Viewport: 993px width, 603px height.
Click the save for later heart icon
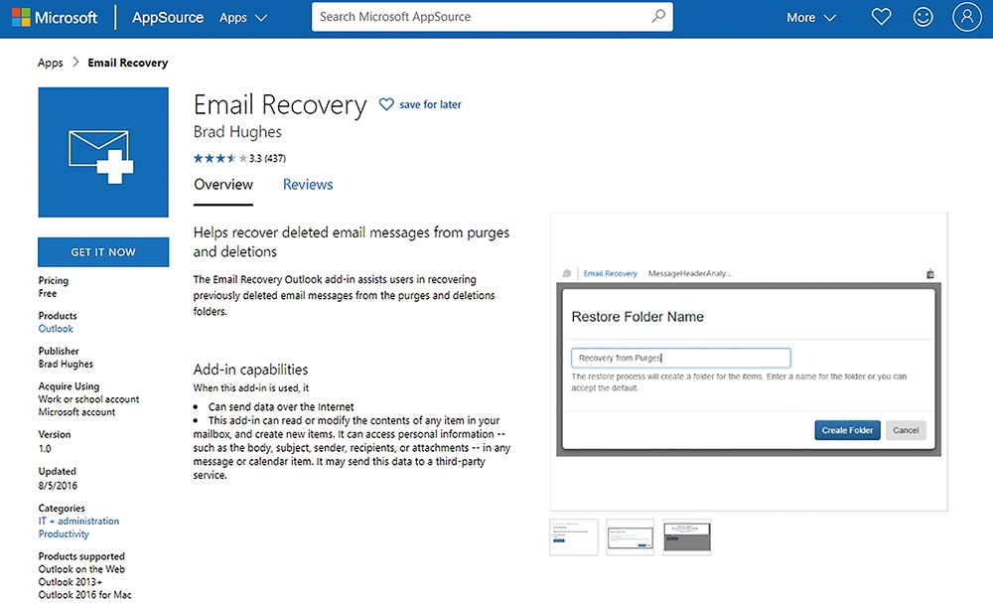(386, 104)
